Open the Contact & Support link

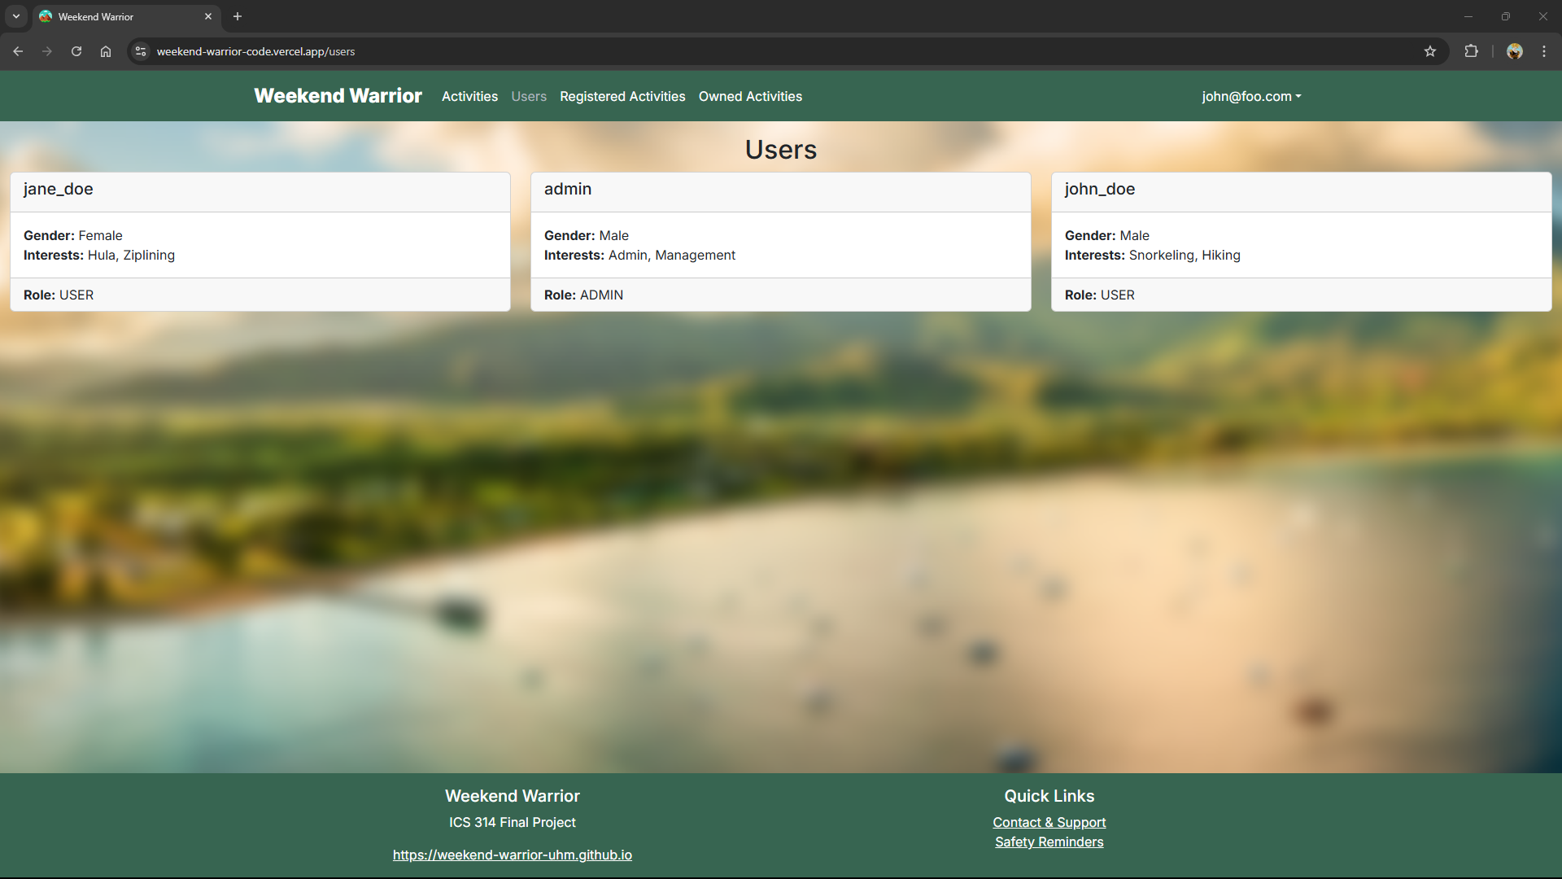[1049, 822]
